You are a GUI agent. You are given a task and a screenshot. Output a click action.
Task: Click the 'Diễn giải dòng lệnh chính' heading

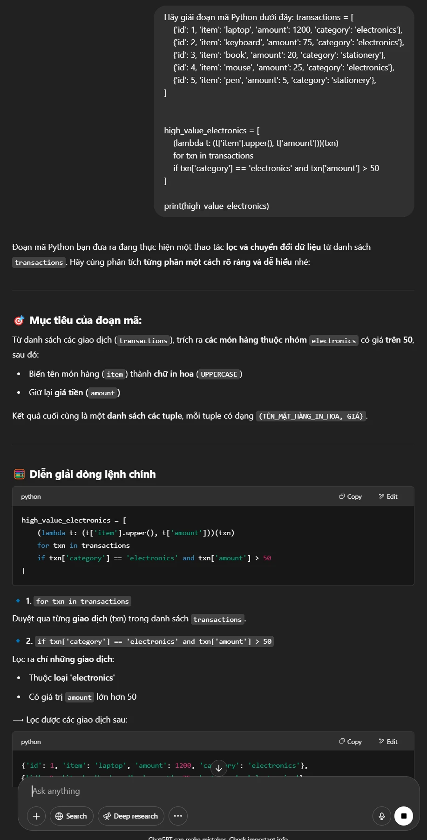(93, 474)
